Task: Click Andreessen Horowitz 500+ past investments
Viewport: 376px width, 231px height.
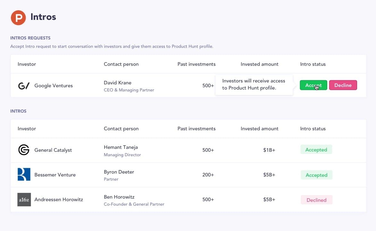Action: (x=208, y=200)
